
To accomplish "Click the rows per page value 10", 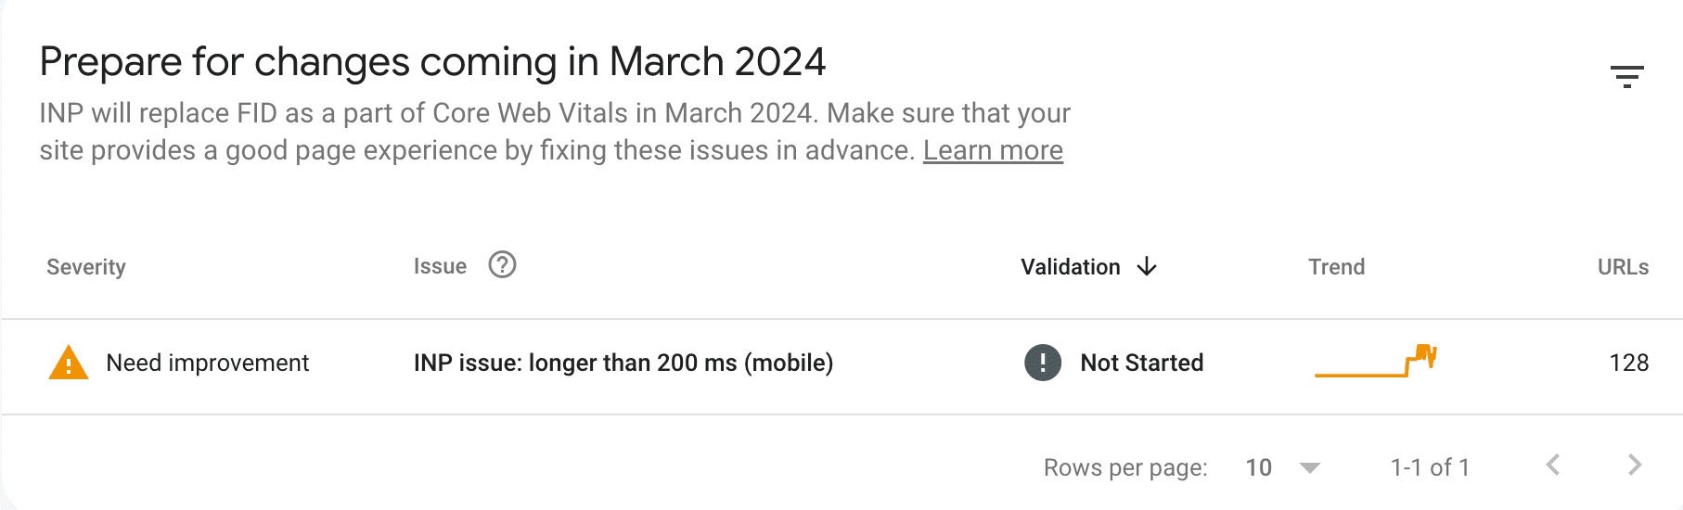I will point(1258,467).
